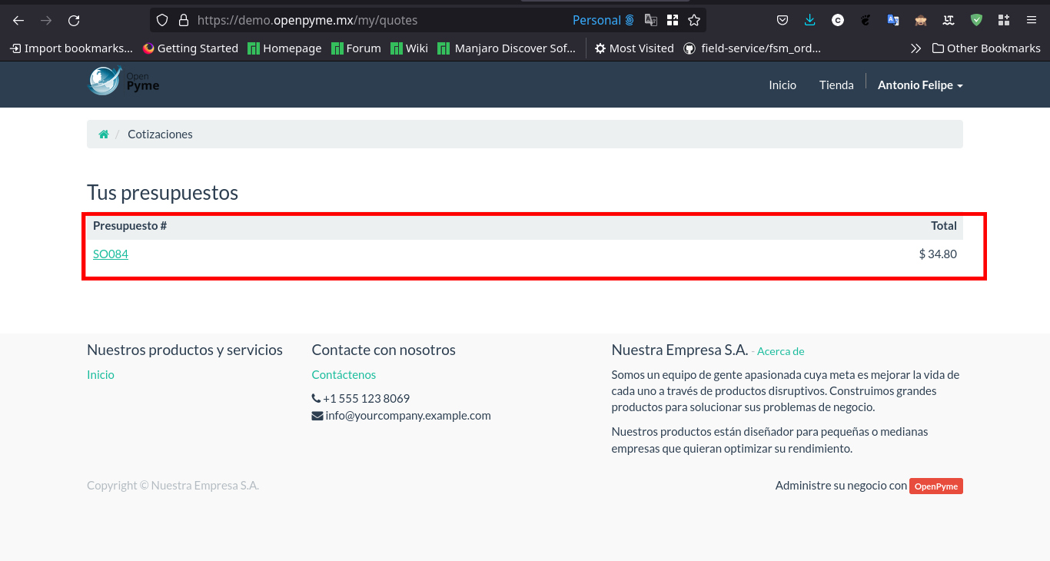
Task: Click the $ 34.80 total value
Action: [x=938, y=254]
